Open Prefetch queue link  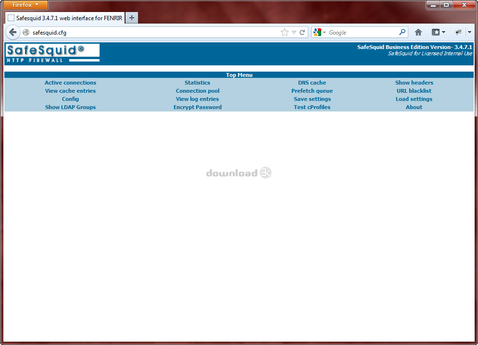(312, 91)
